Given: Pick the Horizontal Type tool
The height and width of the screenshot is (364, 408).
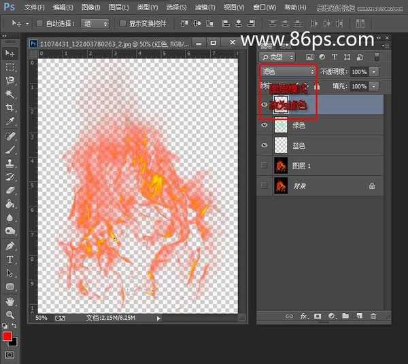Looking at the screenshot, I should (x=10, y=259).
